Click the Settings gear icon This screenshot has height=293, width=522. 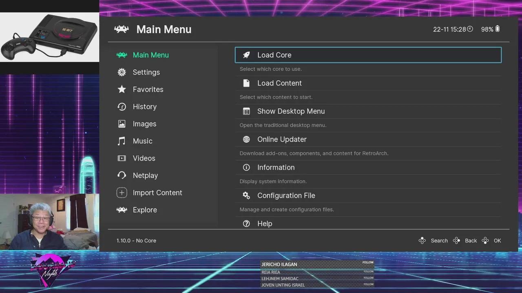click(122, 72)
